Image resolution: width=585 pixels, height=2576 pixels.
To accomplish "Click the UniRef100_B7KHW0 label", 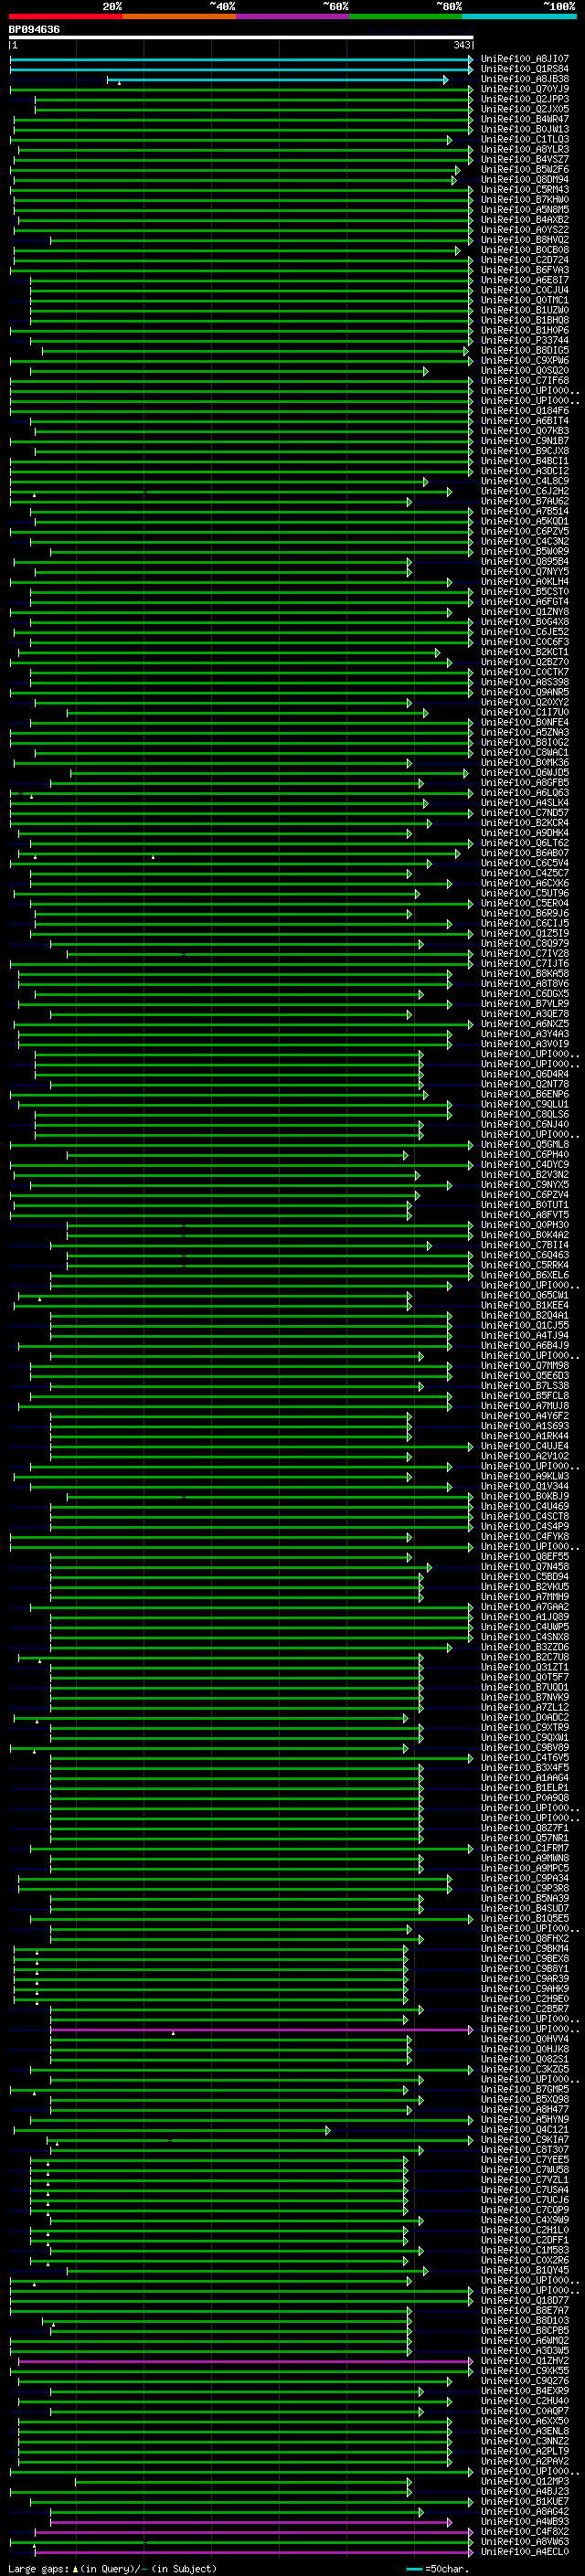I will tap(524, 200).
